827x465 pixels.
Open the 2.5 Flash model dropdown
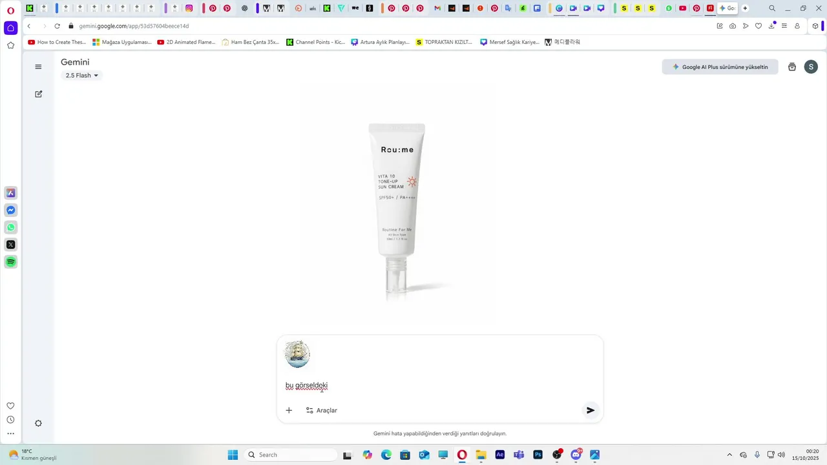(x=81, y=76)
